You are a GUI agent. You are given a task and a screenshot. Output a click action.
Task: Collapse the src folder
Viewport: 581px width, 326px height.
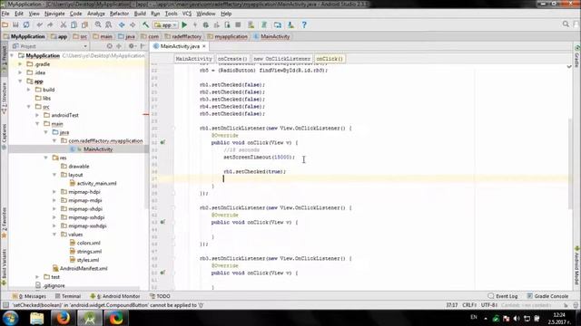click(x=29, y=107)
